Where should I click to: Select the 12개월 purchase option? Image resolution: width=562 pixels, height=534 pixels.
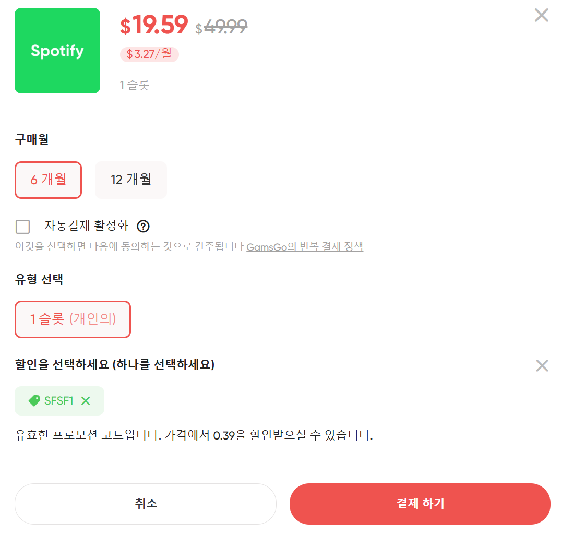tap(130, 180)
